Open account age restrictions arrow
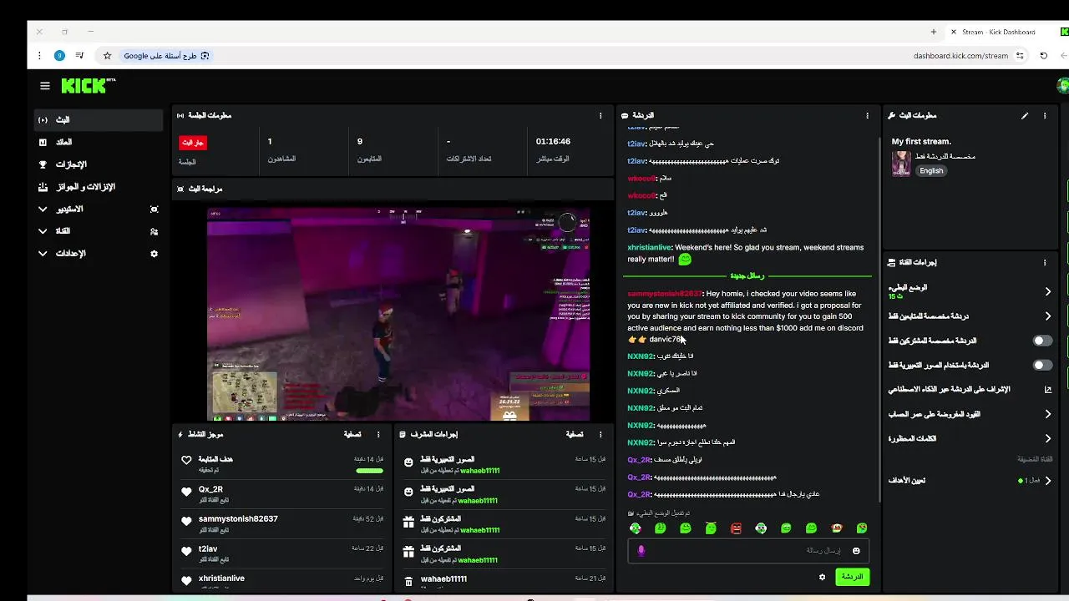 [x=1047, y=414]
